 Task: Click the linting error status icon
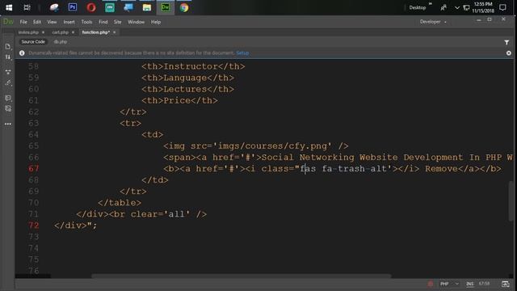[x=431, y=284]
